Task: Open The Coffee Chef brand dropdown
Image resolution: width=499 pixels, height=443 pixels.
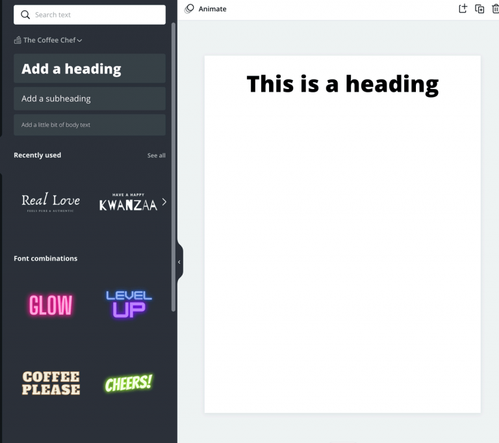Action: pos(79,40)
